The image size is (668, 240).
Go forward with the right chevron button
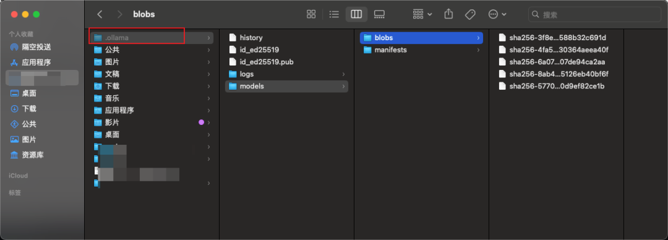click(120, 14)
